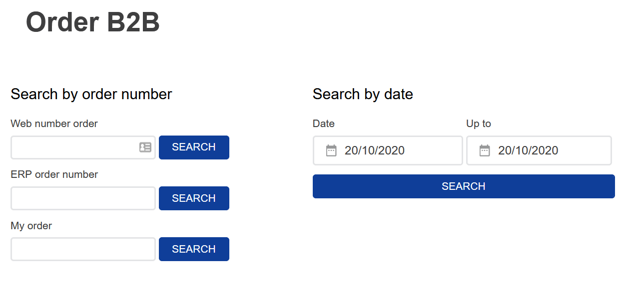Click the Up to field's 20/10/2020 value
This screenshot has width=623, height=294.
tap(528, 150)
